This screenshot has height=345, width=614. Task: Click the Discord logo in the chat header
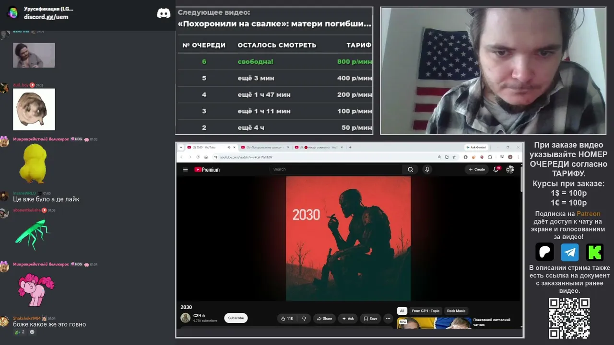tap(164, 13)
